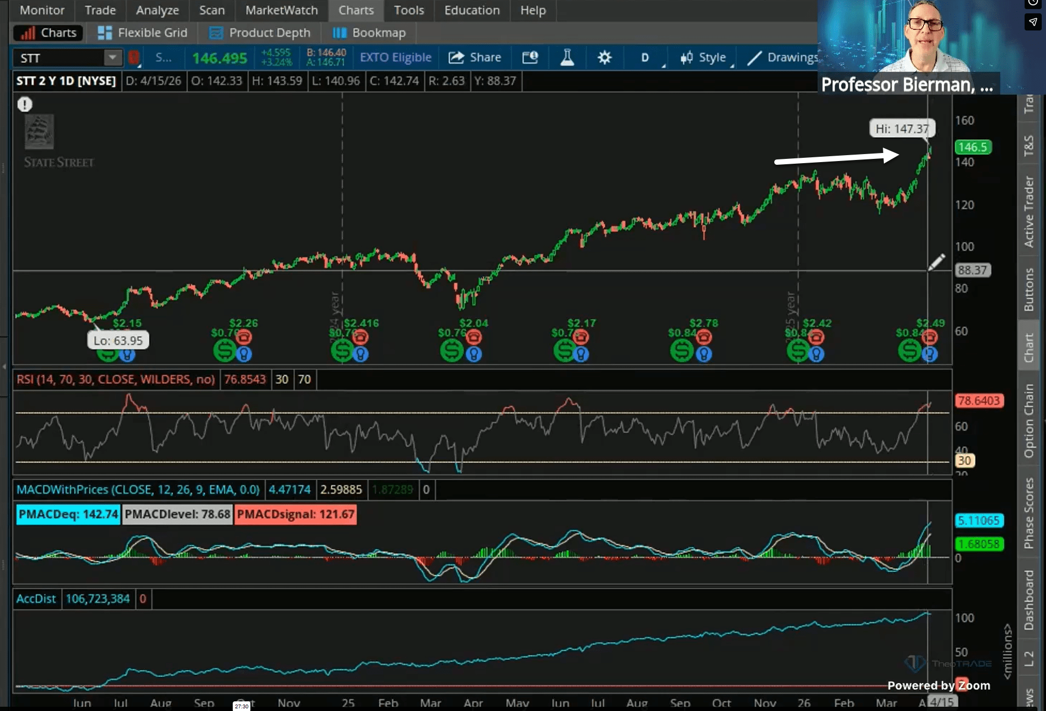This screenshot has width=1046, height=711.
Task: Switch to Flexible Grid view
Action: (142, 33)
